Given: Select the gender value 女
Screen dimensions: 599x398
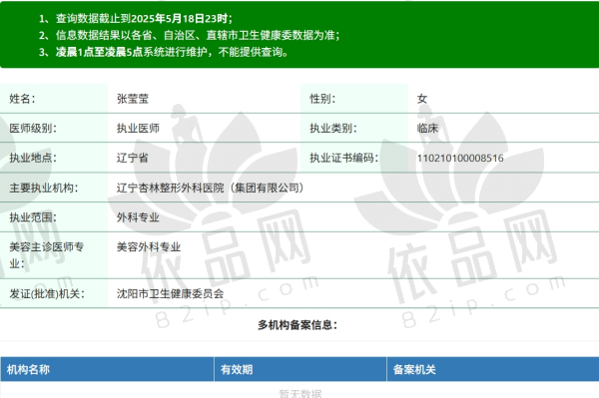Looking at the screenshot, I should pyautogui.click(x=422, y=99).
